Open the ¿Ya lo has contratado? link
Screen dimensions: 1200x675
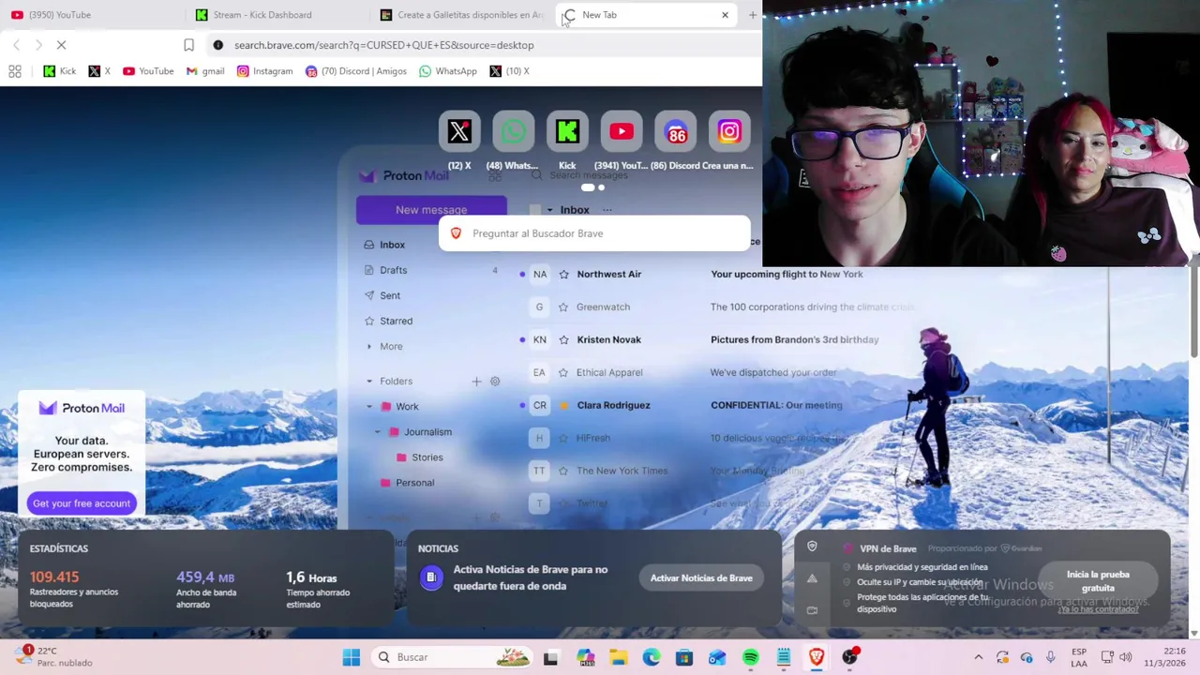pyautogui.click(x=1098, y=609)
